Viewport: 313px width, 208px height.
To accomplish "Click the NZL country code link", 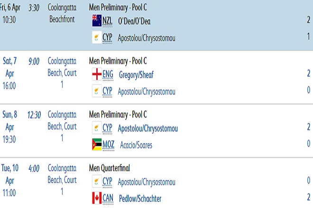I will coord(108,21).
